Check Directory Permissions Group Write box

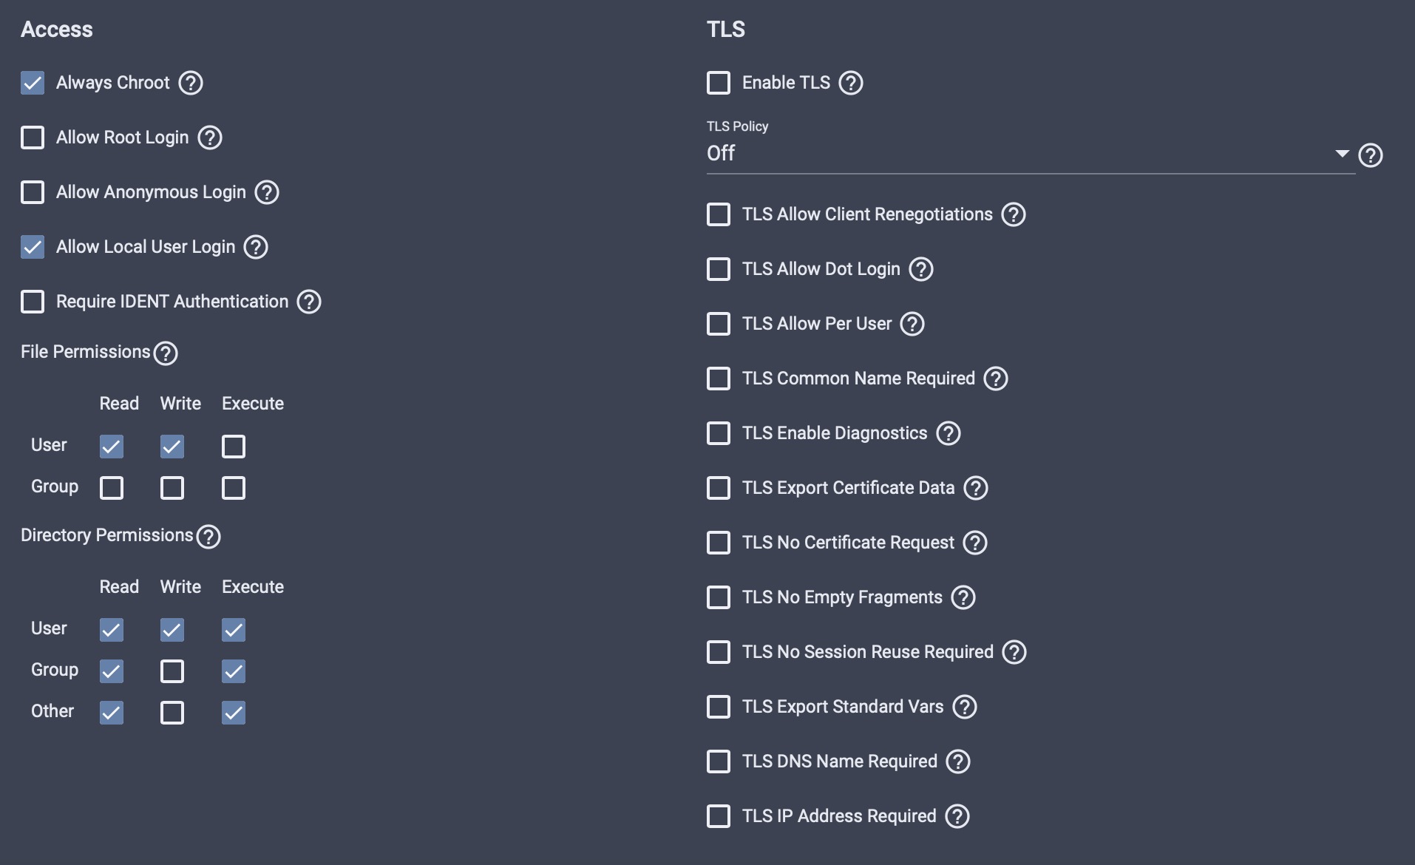[172, 671]
